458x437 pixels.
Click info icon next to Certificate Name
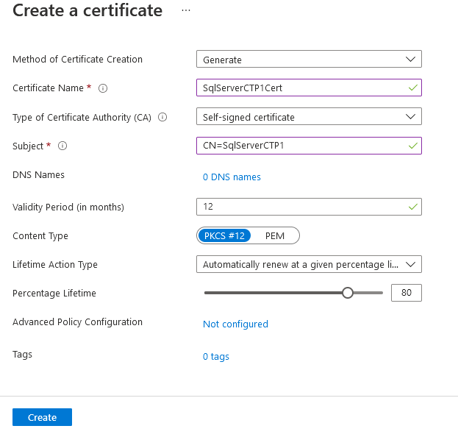[103, 88]
